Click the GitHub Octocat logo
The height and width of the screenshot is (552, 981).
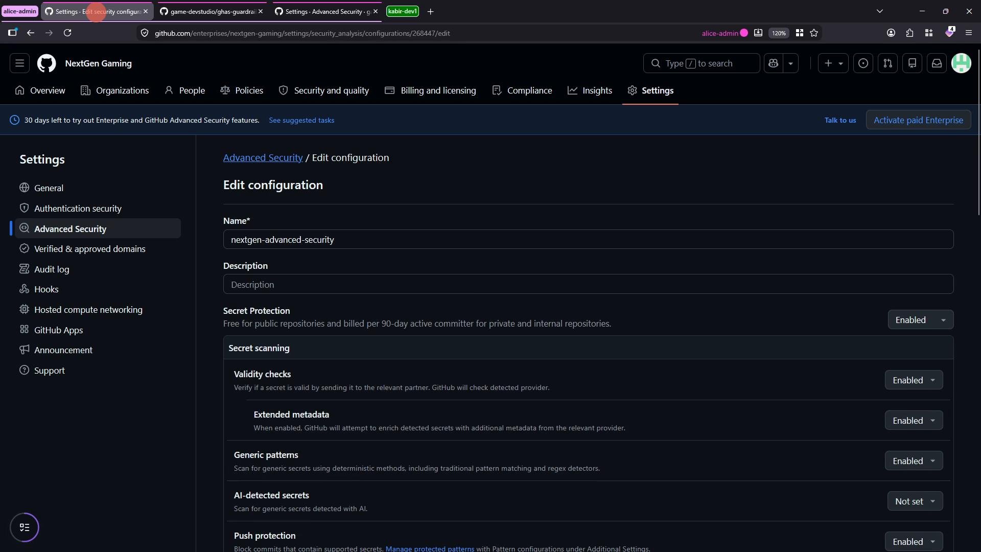click(46, 63)
